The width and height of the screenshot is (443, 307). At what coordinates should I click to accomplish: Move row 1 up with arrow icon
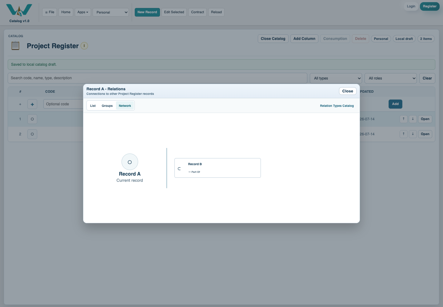[x=404, y=119]
